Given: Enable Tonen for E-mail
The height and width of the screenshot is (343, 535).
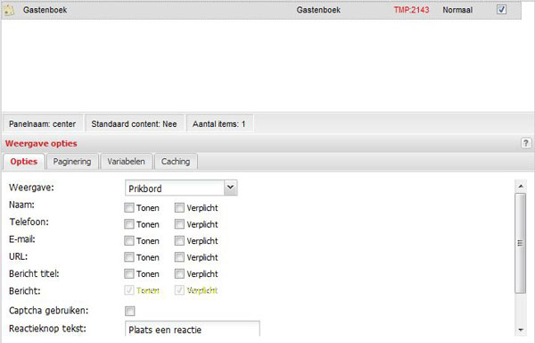Looking at the screenshot, I should coord(129,240).
